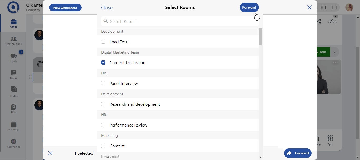Uncheck the Content Discussion room
The width and height of the screenshot is (360, 160).
(x=103, y=62)
